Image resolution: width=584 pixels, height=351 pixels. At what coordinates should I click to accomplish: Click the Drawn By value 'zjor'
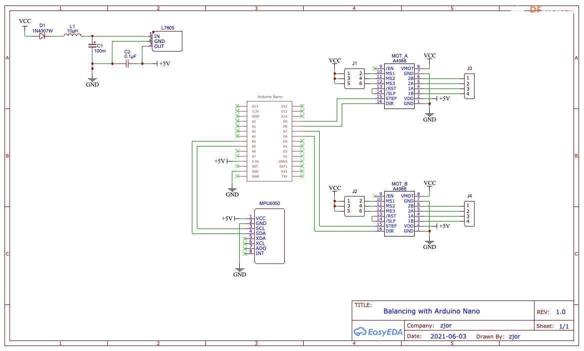(515, 336)
